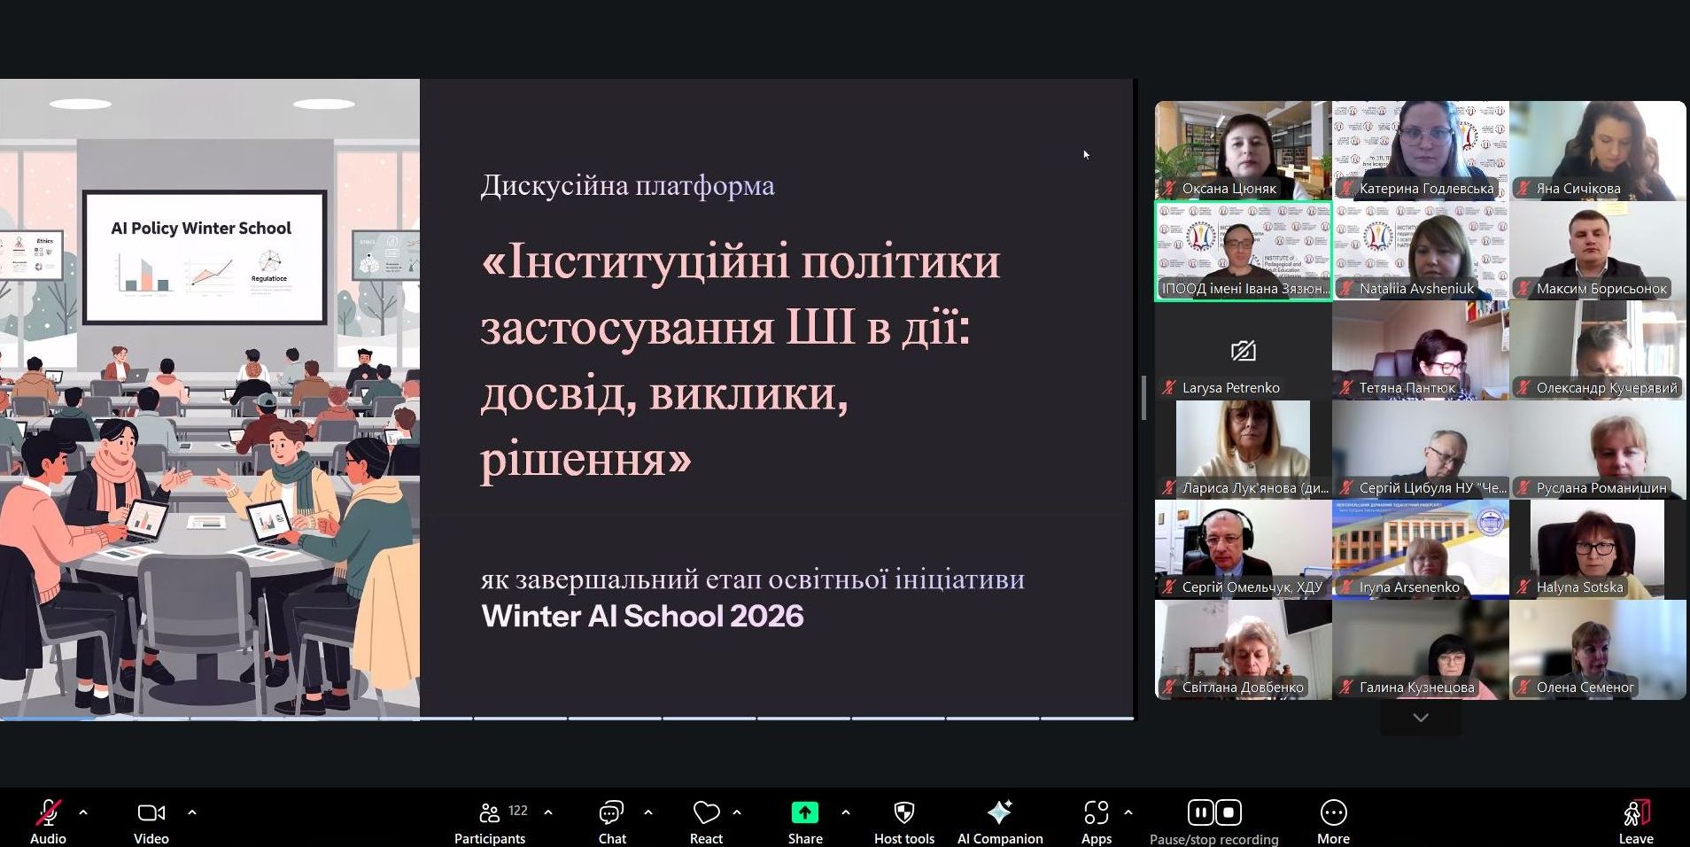Collapse the participant gallery with the chevron
The image size is (1690, 847).
[1420, 718]
